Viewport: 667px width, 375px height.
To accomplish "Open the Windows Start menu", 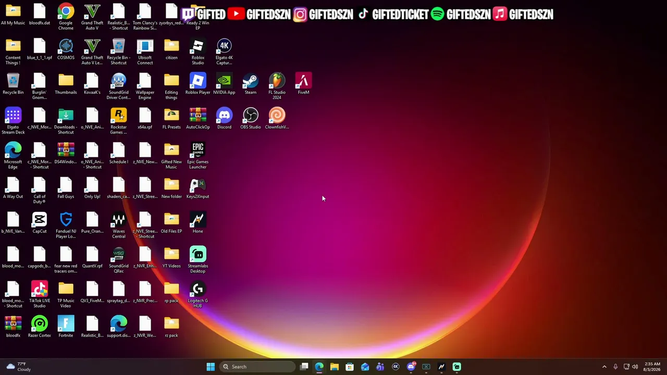I will coord(211,367).
